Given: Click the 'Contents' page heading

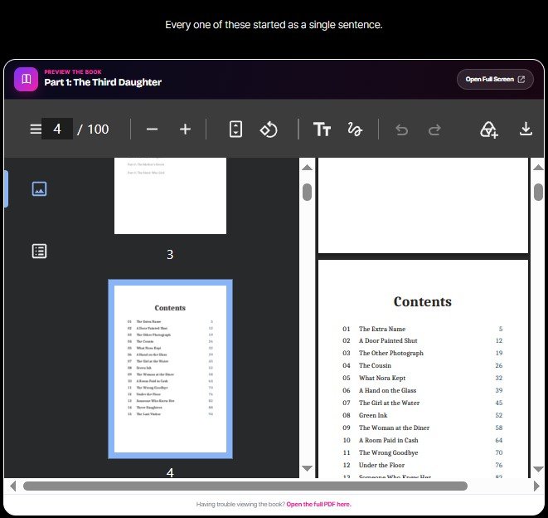Looking at the screenshot, I should tap(423, 301).
